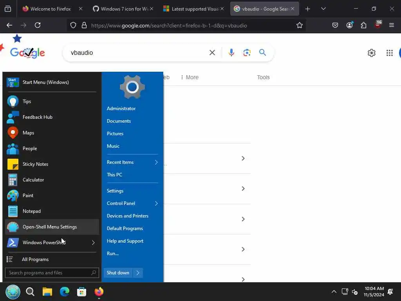Expand Windows PowerShell submenu arrow

tap(93, 243)
